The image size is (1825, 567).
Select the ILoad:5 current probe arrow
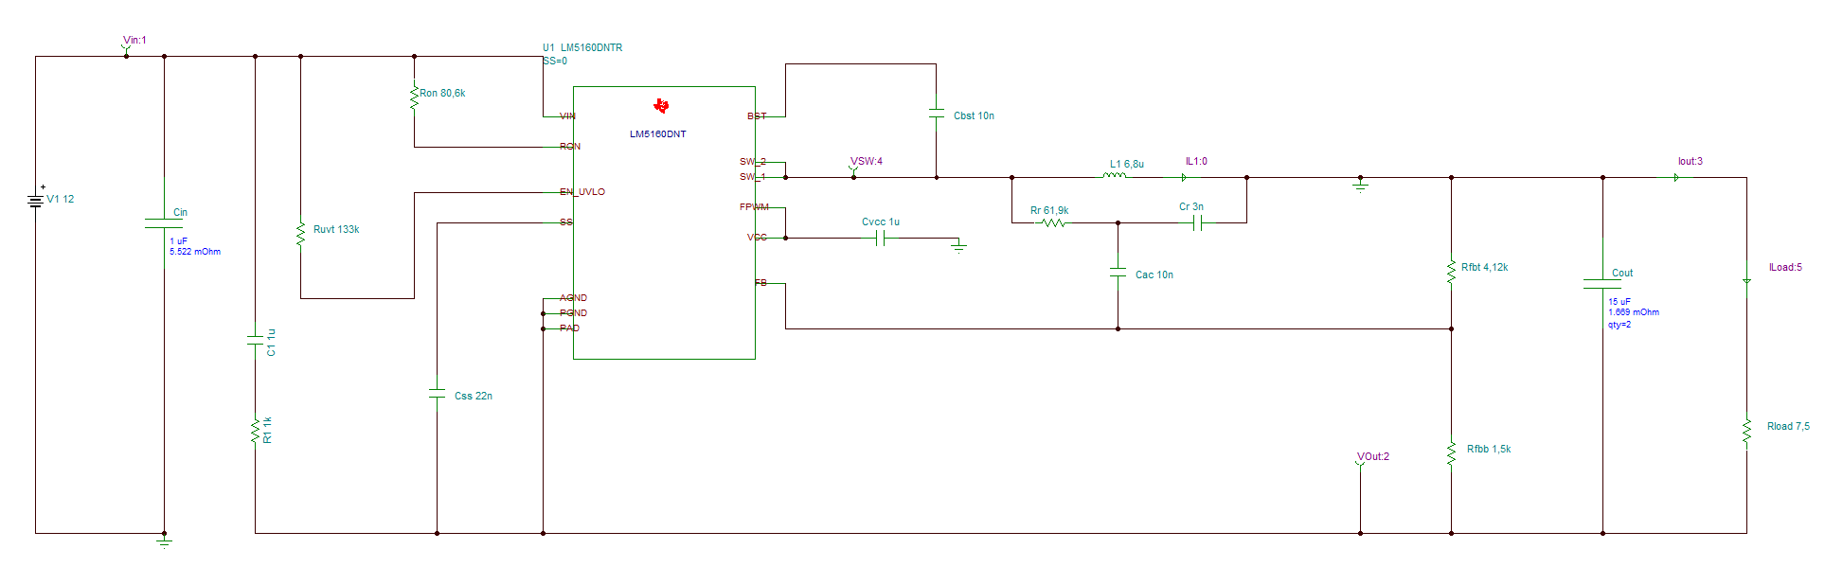point(1746,281)
